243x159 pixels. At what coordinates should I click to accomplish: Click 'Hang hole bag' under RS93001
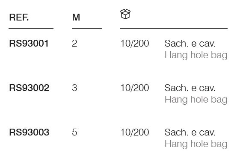tap(196, 55)
